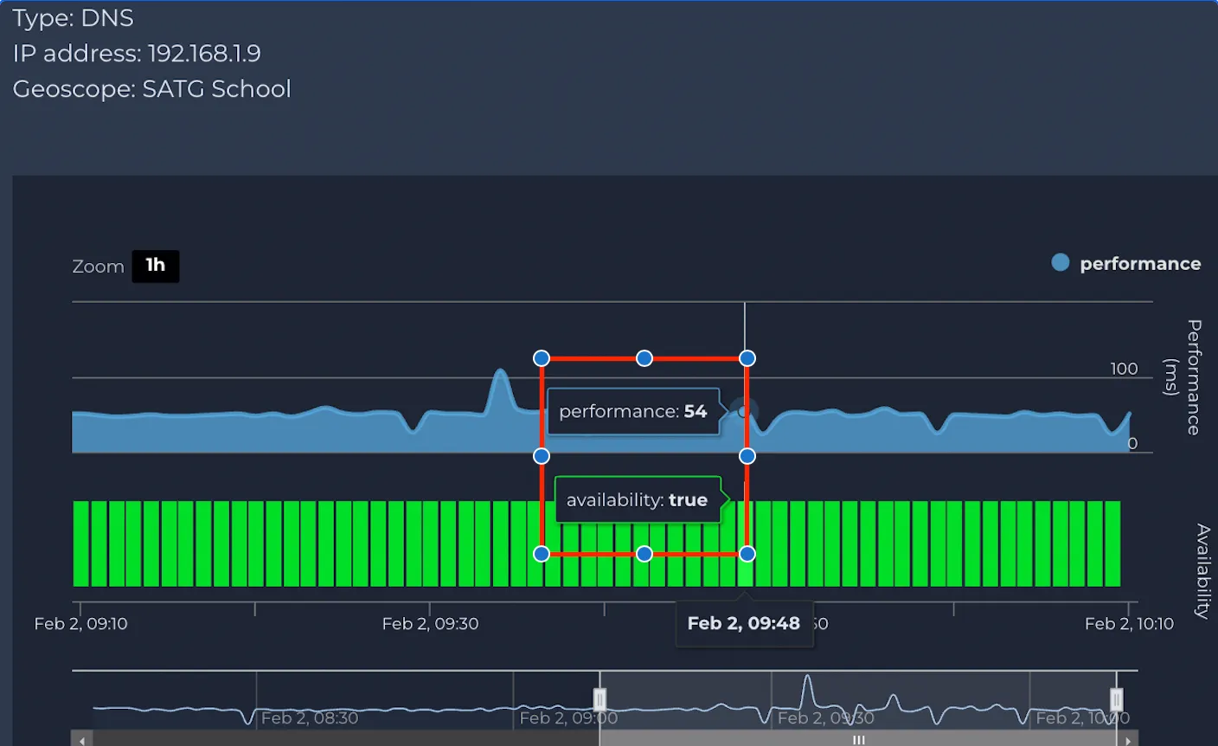Click the 'Feb 2, 09:10' axis label
Screen dimensions: 1218x746
[81, 624]
